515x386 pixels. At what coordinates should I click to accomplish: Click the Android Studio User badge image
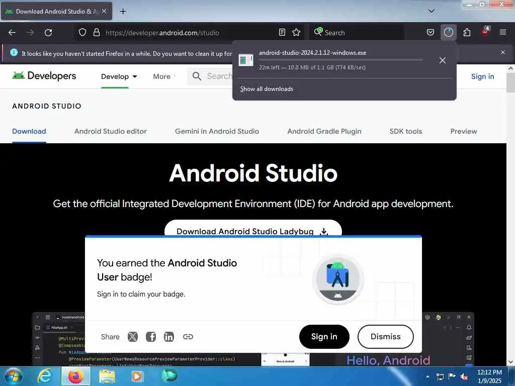coord(338,279)
